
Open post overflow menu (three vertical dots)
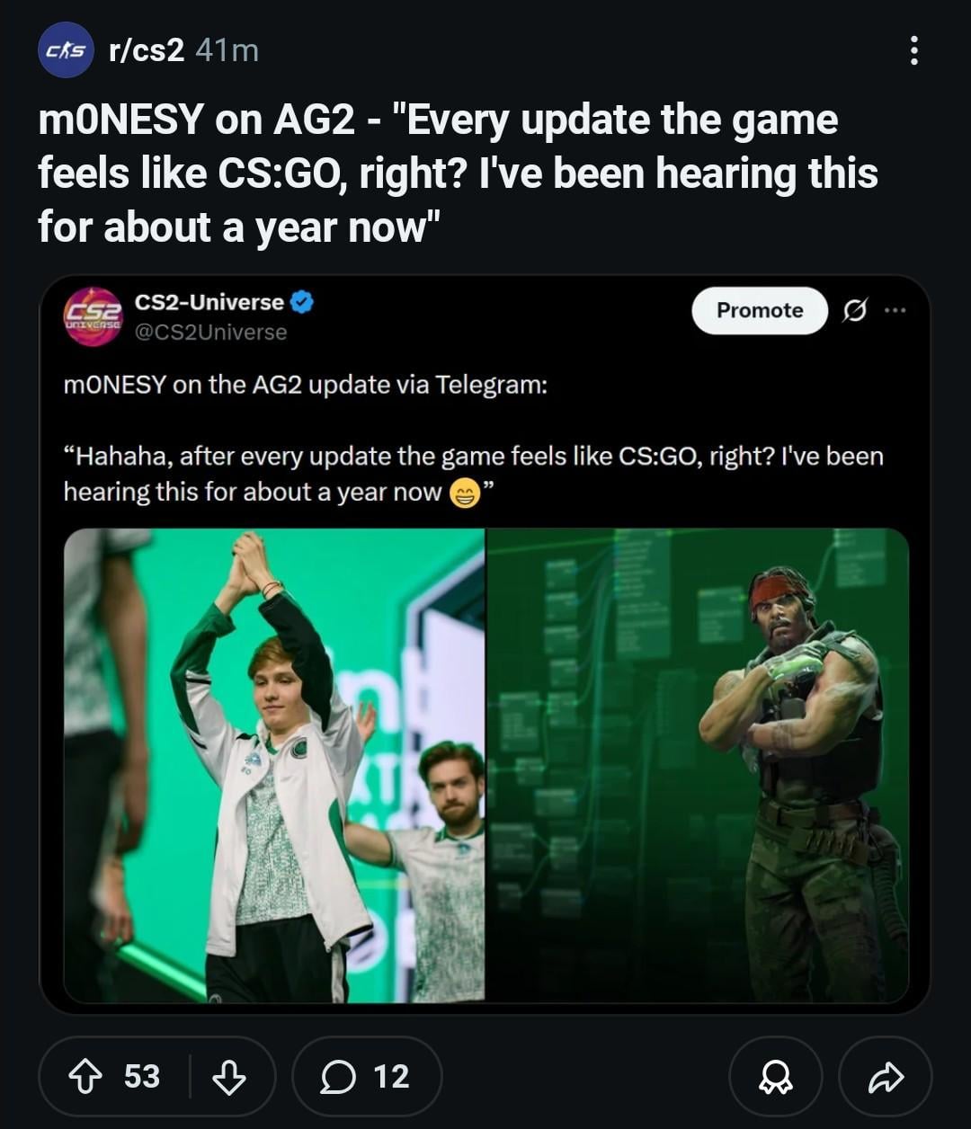(913, 50)
